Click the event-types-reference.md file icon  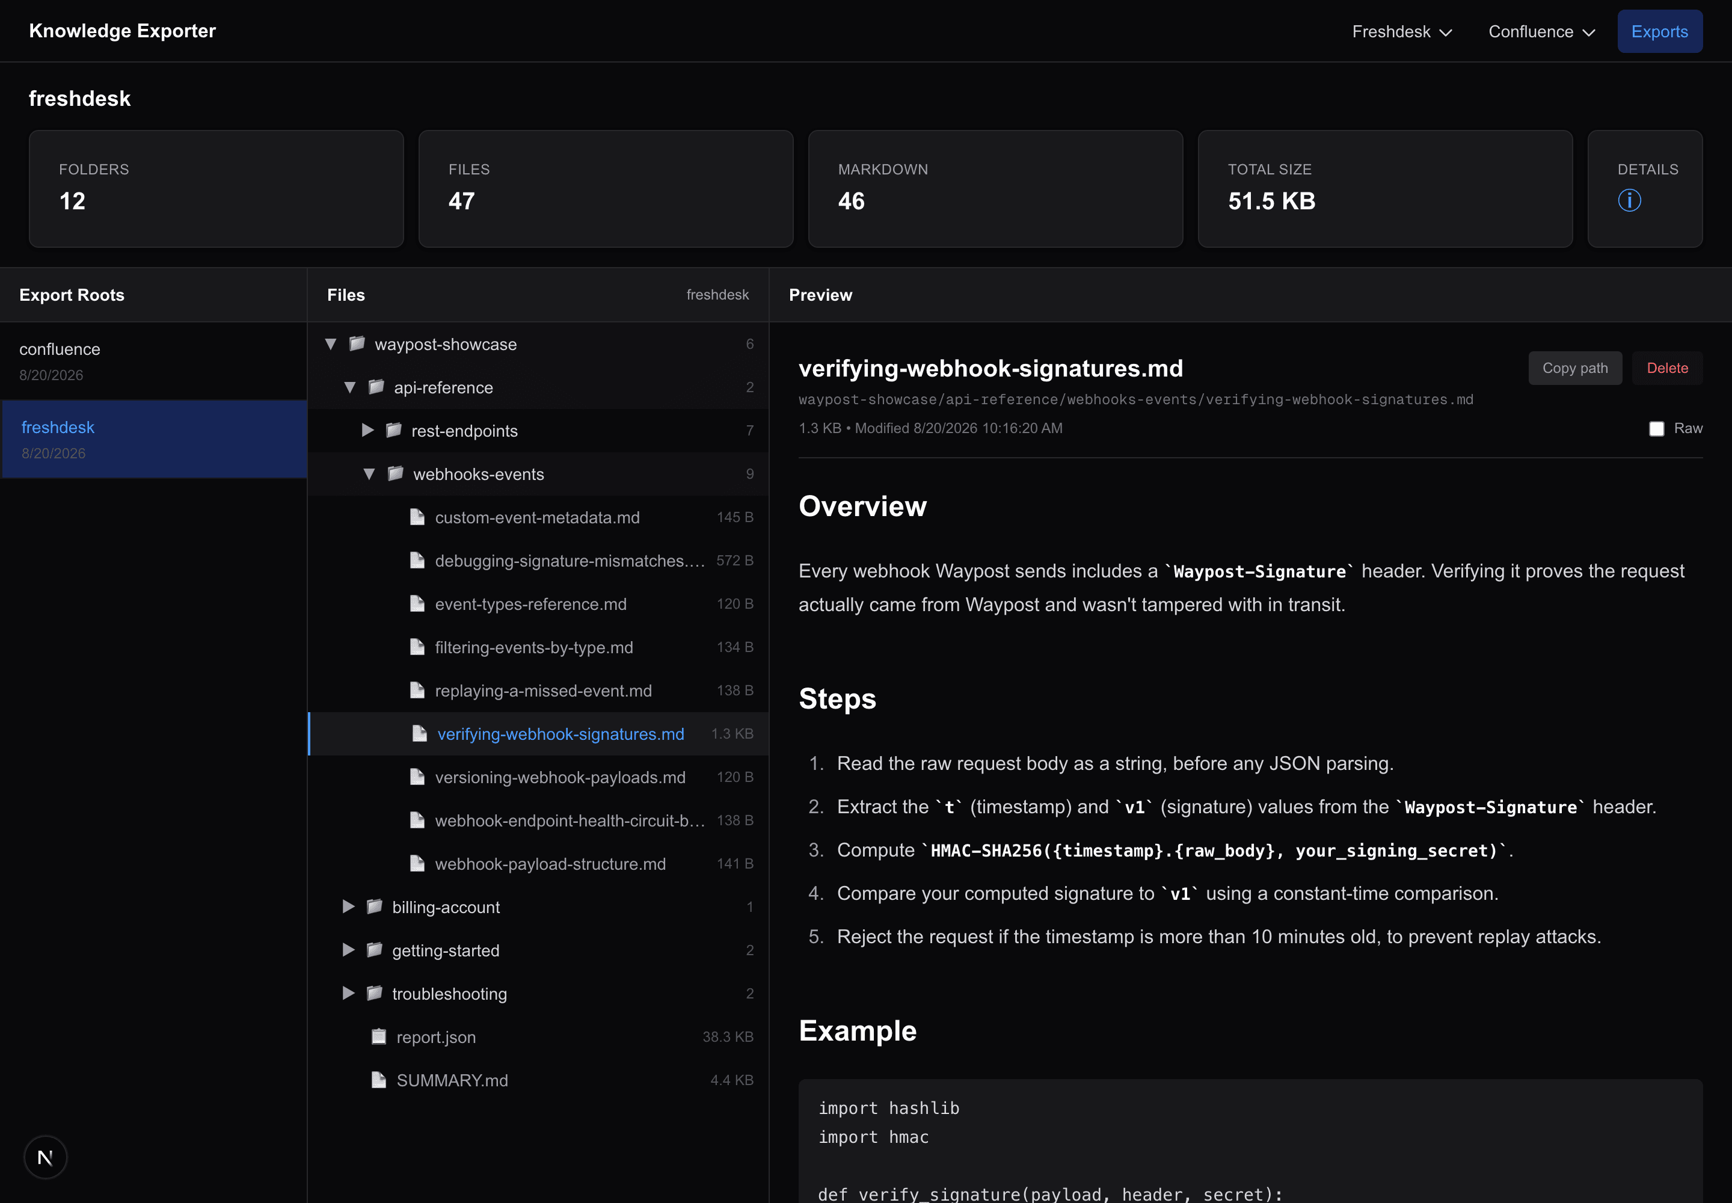pyautogui.click(x=417, y=604)
